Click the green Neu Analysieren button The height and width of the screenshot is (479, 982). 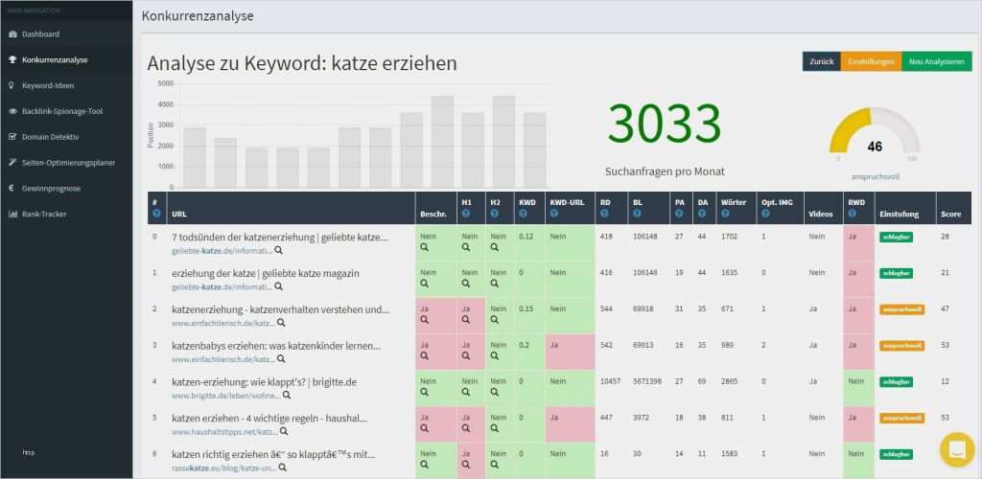937,62
